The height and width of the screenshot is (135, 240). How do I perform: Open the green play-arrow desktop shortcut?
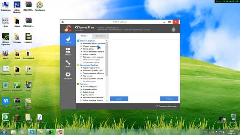(17, 86)
